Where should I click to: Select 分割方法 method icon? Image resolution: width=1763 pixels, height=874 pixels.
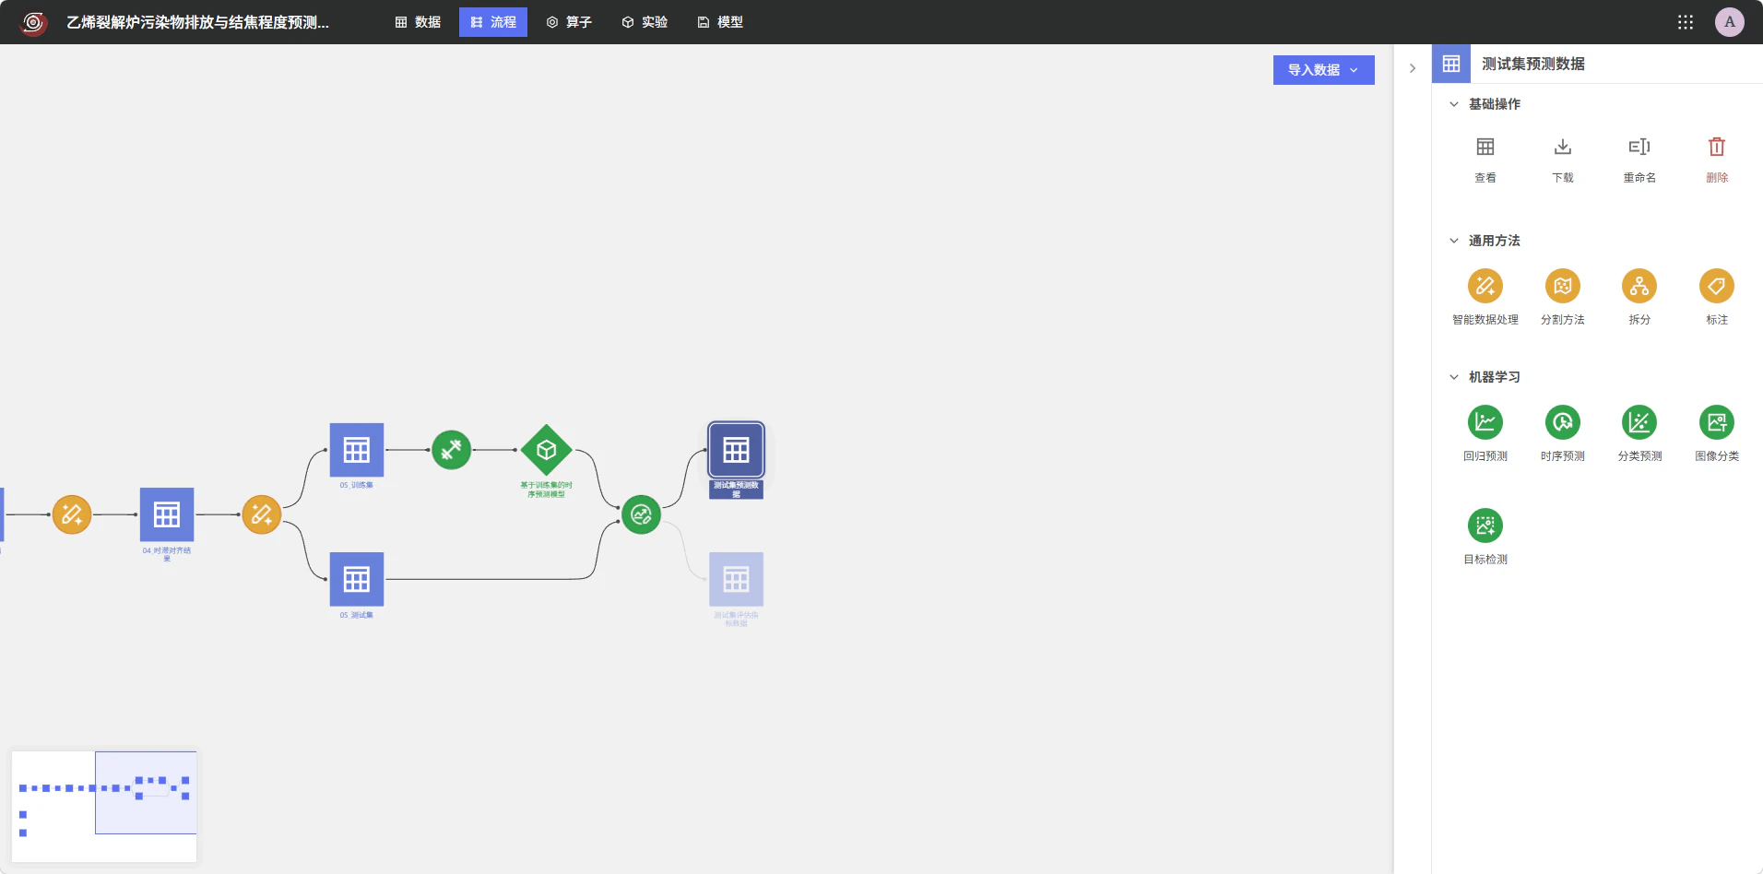coord(1562,286)
